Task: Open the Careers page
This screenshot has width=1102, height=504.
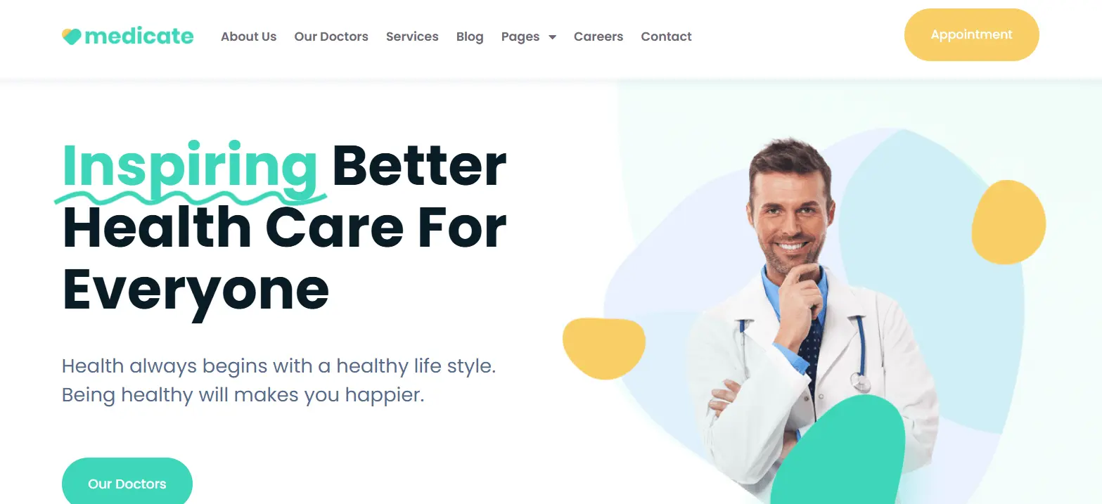Action: (598, 37)
